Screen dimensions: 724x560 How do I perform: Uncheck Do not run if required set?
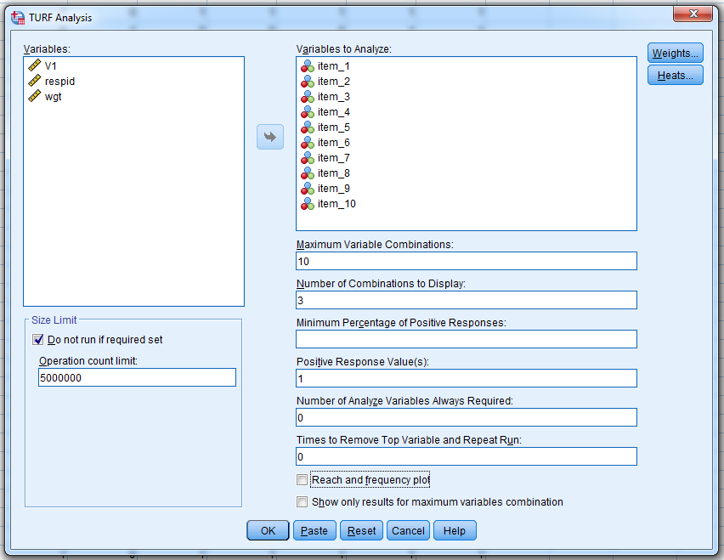37,339
